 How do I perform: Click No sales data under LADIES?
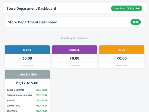[74, 65]
